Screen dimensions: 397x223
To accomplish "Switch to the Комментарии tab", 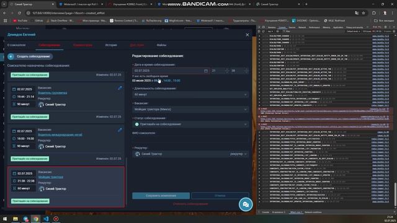I will [x=83, y=45].
